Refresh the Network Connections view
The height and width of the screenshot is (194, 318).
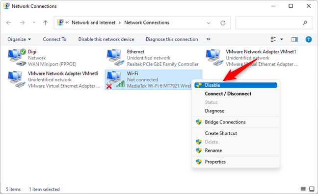(223, 23)
